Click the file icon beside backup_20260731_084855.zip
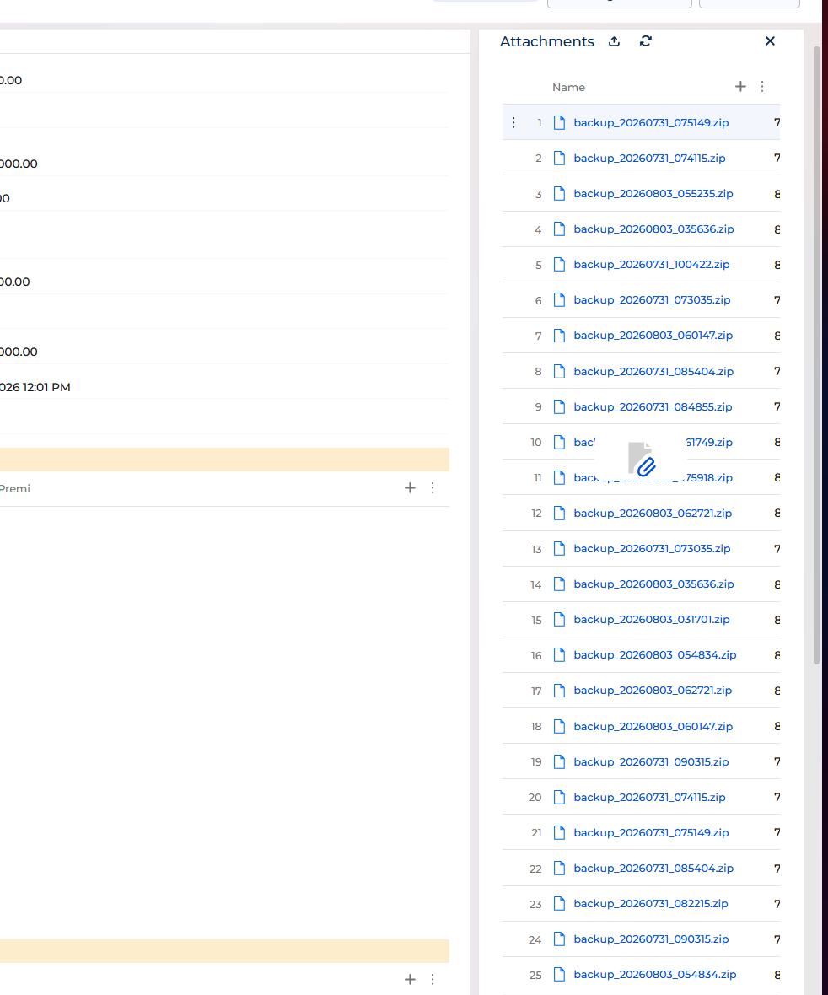The height and width of the screenshot is (995, 828). click(559, 406)
